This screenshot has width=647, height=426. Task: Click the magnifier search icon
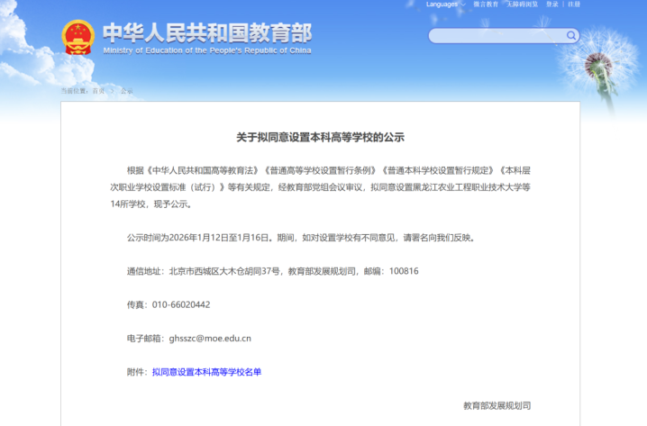[571, 36]
